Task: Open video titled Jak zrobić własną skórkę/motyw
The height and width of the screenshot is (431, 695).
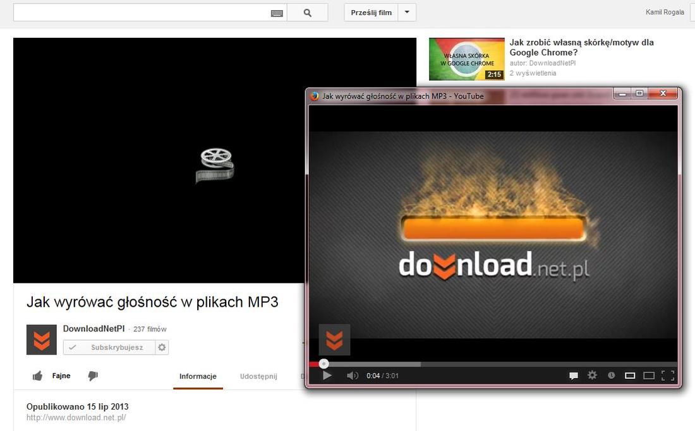Action: pos(581,47)
